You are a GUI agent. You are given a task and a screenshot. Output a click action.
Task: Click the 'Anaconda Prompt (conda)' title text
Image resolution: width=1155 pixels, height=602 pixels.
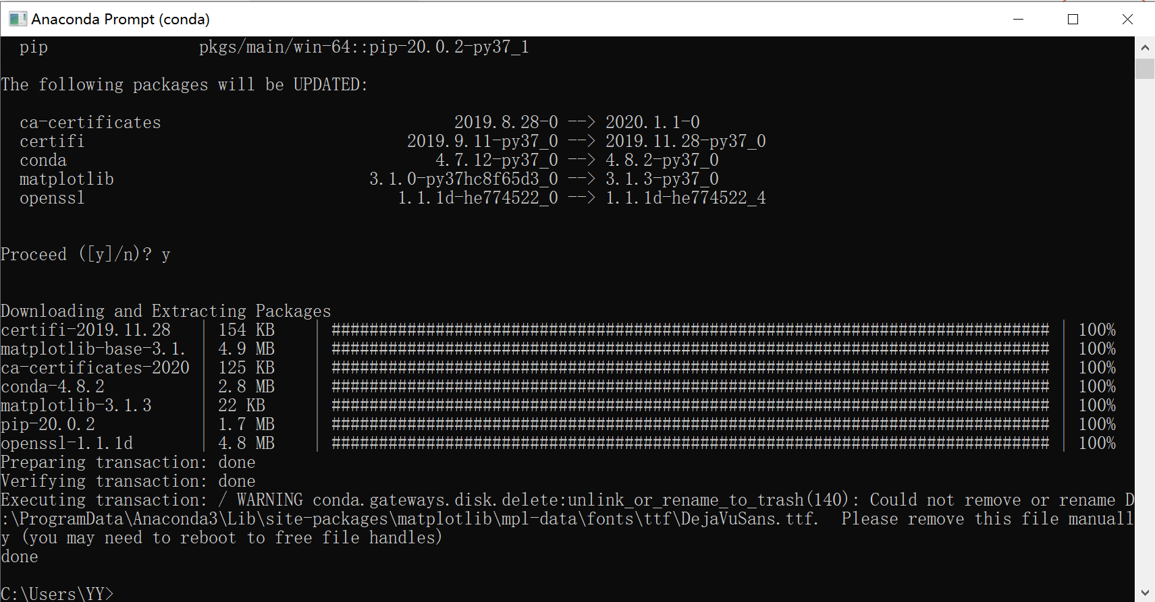pos(120,19)
